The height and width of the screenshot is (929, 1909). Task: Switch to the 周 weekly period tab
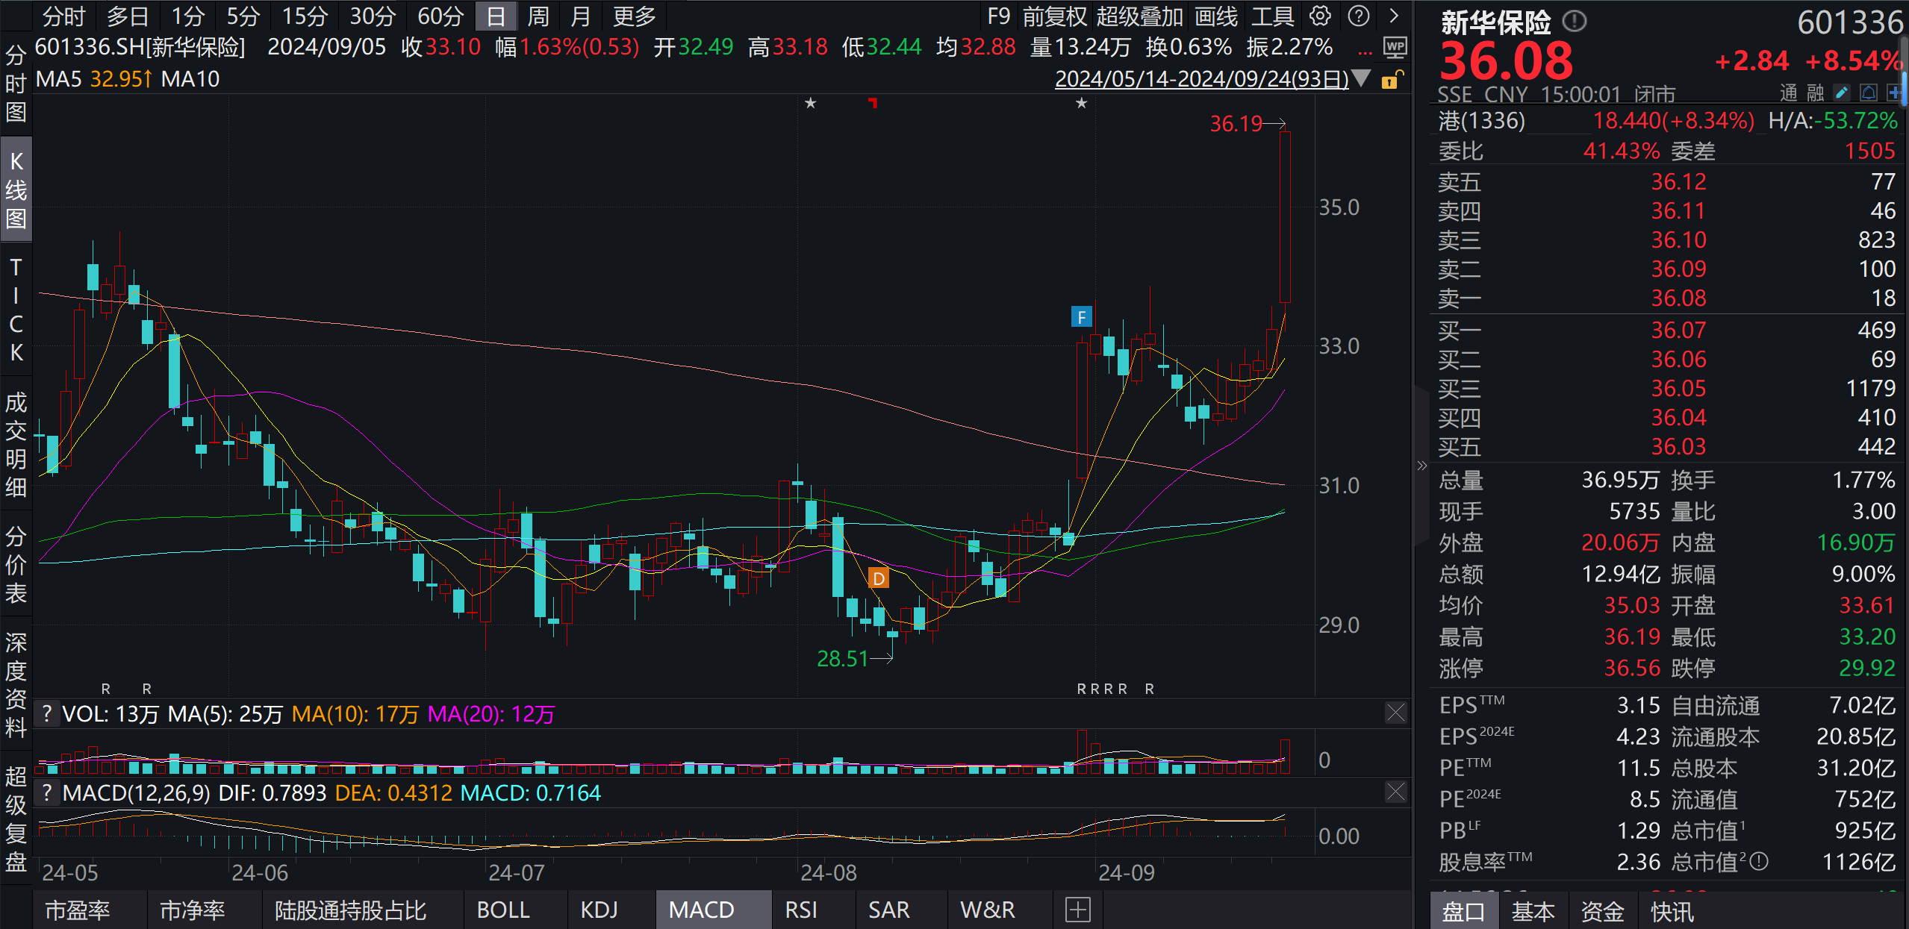click(x=538, y=16)
